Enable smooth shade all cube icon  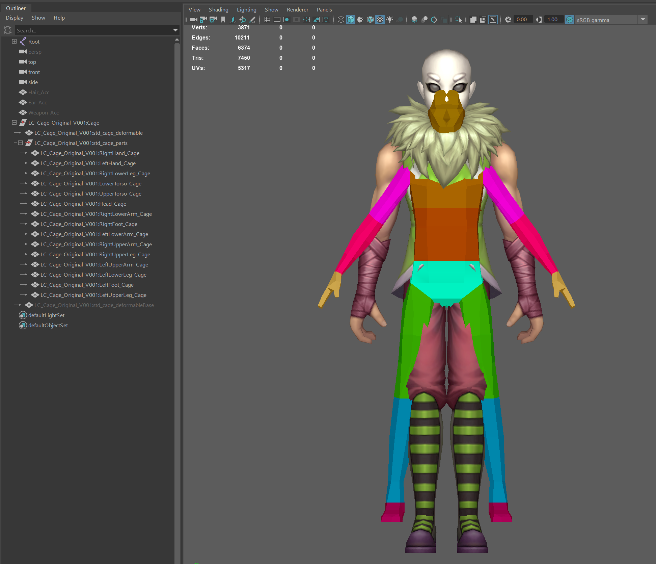pyautogui.click(x=351, y=20)
